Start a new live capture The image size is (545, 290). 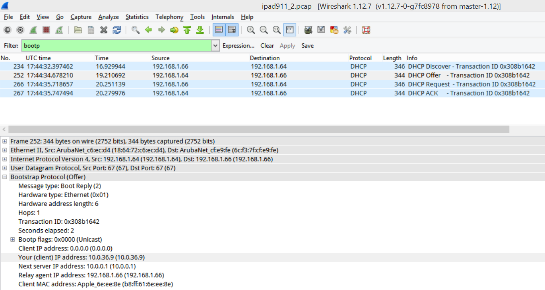click(33, 30)
